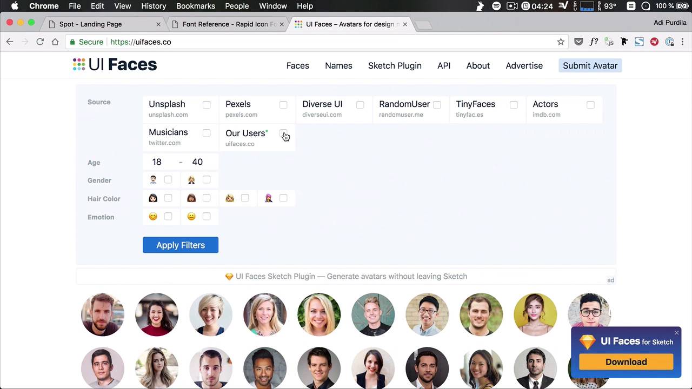The image size is (692, 389).
Task: Click the address bar URL uifaces.co
Action: (141, 42)
